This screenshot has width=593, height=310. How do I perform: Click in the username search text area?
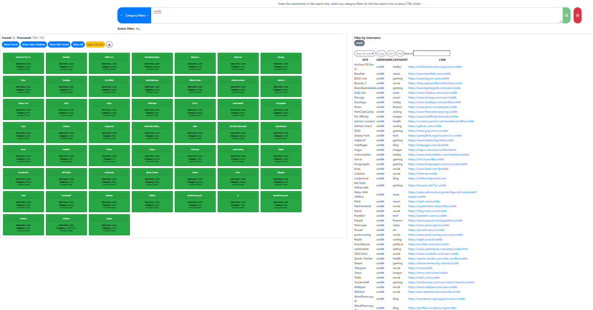pos(356,15)
